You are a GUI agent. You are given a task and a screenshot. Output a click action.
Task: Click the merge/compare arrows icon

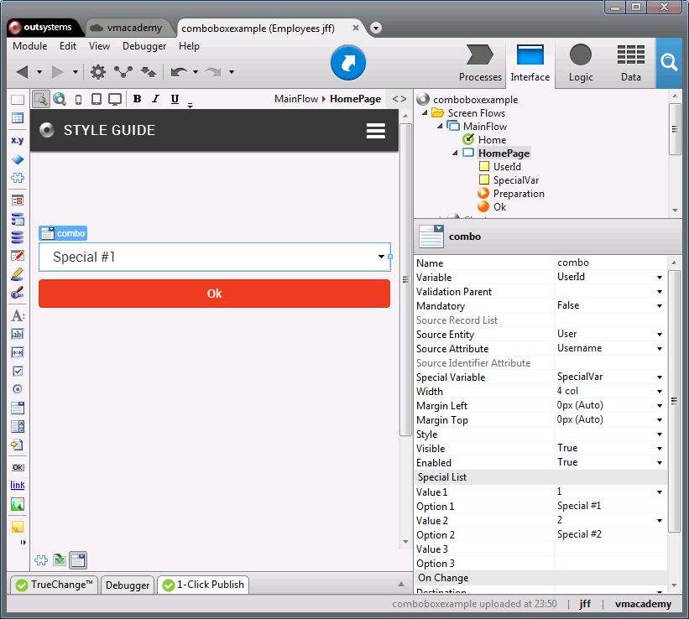click(149, 71)
